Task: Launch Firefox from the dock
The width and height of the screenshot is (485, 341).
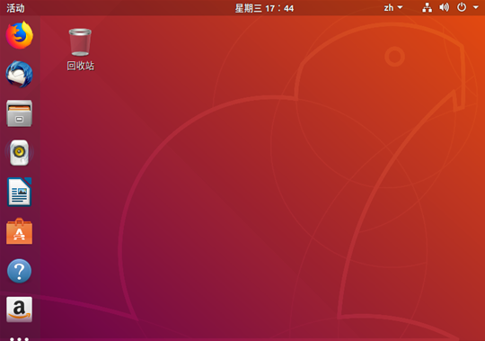Action: pyautogui.click(x=20, y=35)
